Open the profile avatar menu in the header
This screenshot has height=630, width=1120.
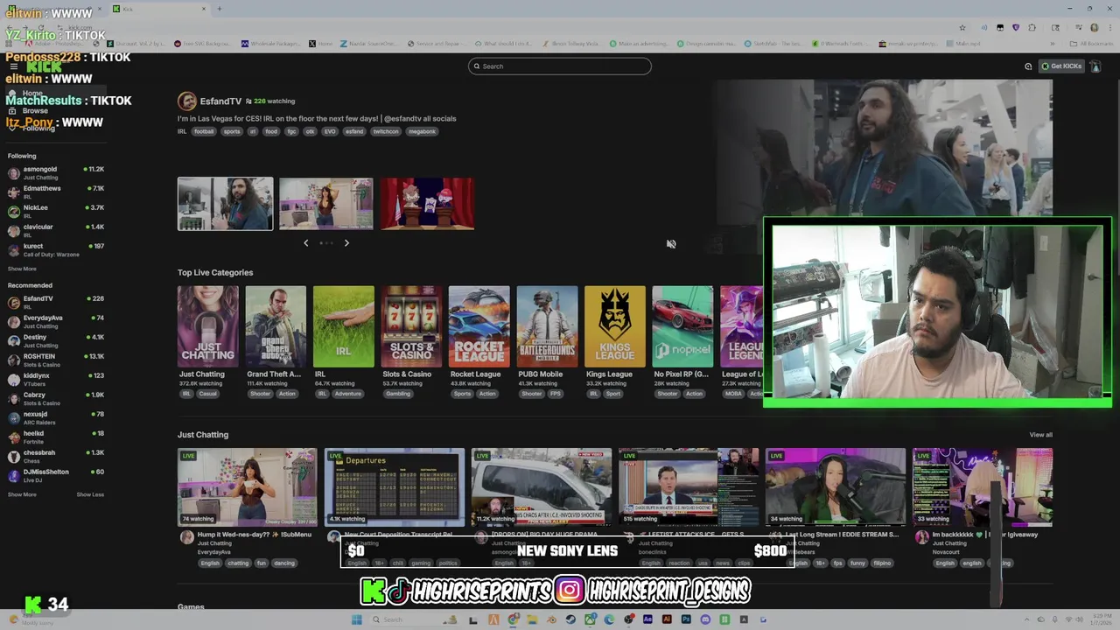coord(1095,66)
